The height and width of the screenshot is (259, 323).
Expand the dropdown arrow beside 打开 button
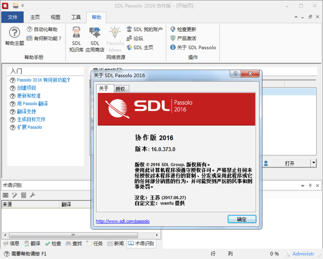[x=313, y=163]
